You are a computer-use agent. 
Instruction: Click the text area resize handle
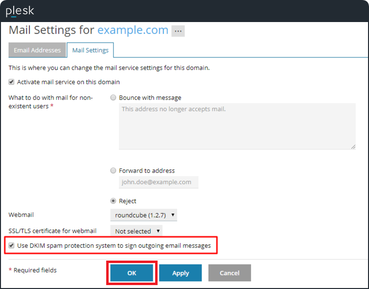click(352, 146)
